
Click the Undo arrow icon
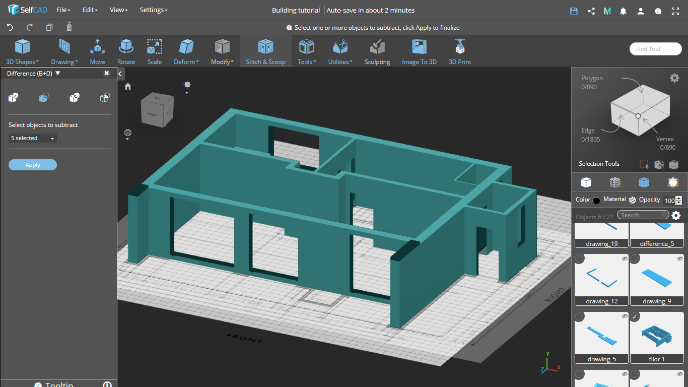click(10, 27)
